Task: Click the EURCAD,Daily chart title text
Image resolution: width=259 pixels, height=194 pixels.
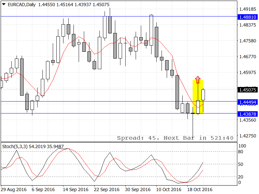Action: [x=22, y=5]
